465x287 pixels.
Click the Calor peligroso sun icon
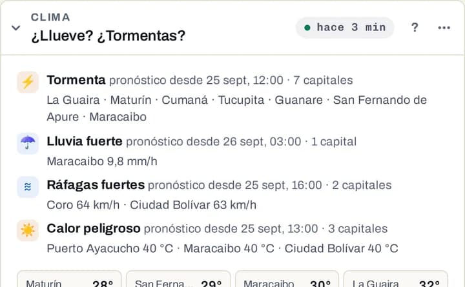[x=28, y=230]
